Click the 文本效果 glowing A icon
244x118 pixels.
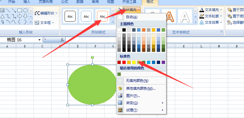(202, 23)
